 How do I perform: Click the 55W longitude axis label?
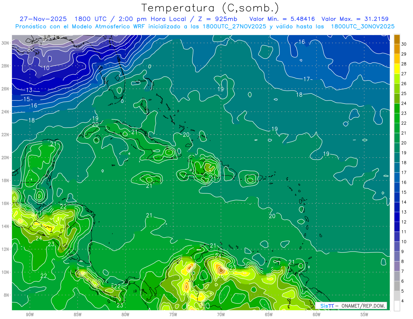pos(364,315)
